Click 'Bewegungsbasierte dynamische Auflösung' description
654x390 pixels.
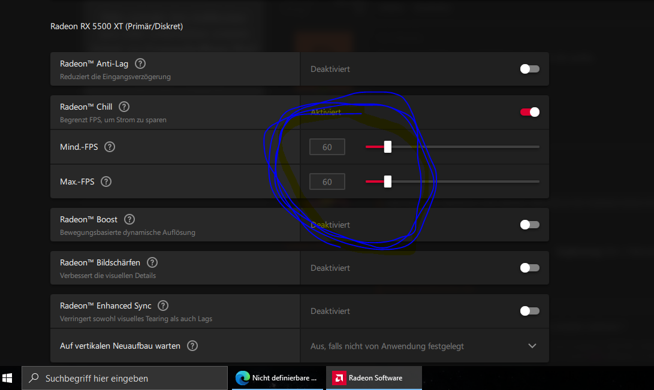click(128, 232)
